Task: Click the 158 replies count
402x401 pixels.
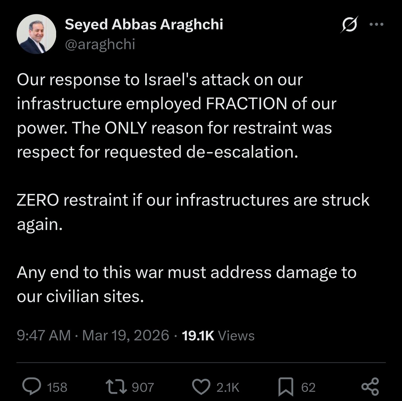Action: [x=57, y=387]
